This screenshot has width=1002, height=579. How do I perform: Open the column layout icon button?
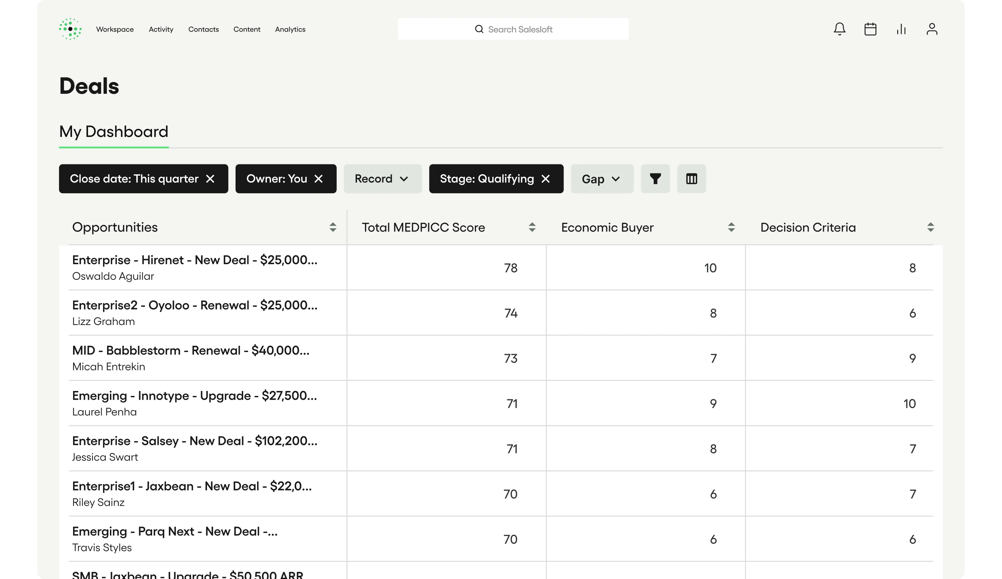pos(691,179)
